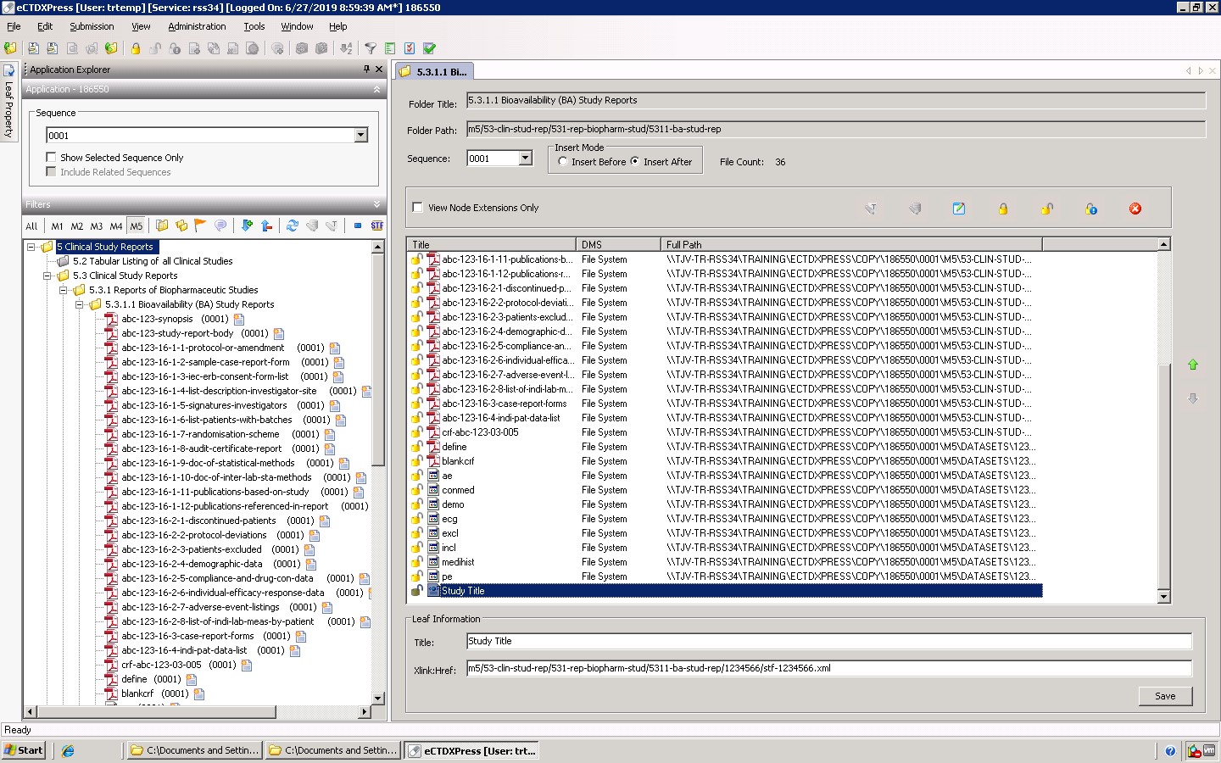Click the funnel filter icon in main toolbar
1221x763 pixels.
[x=370, y=48]
